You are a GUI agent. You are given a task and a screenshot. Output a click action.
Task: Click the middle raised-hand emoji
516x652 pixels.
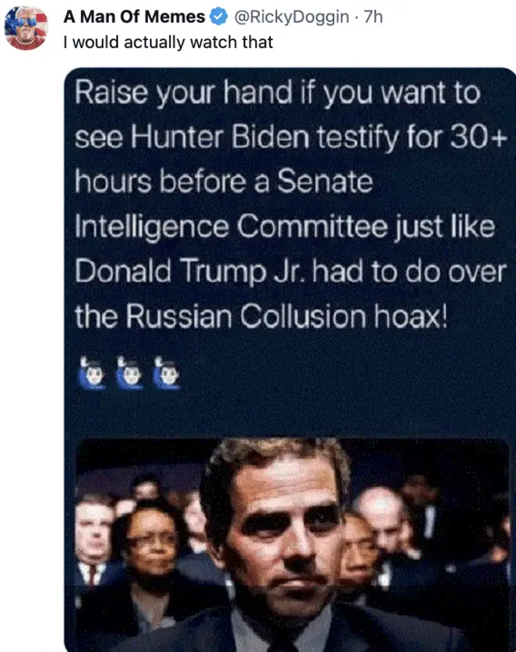[129, 373]
